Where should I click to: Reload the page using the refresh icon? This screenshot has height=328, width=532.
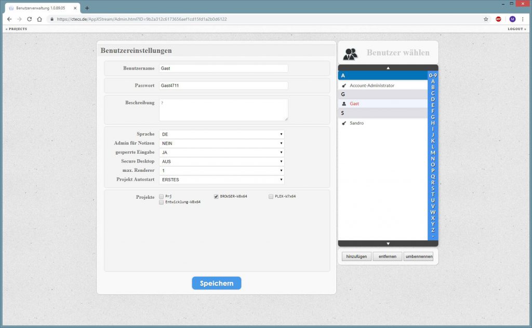point(29,19)
